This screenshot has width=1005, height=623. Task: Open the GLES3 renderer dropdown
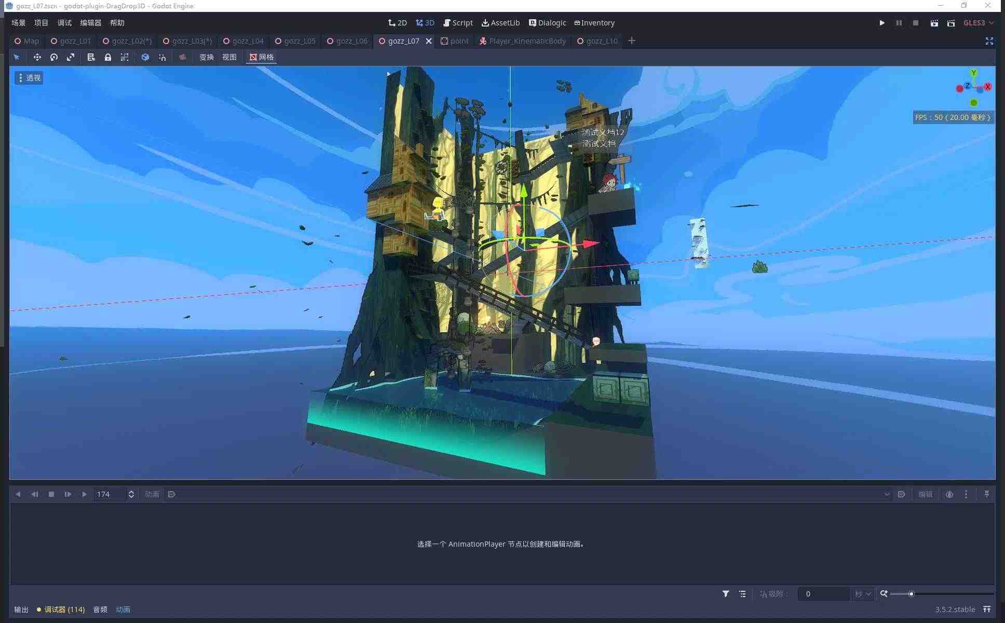[979, 23]
